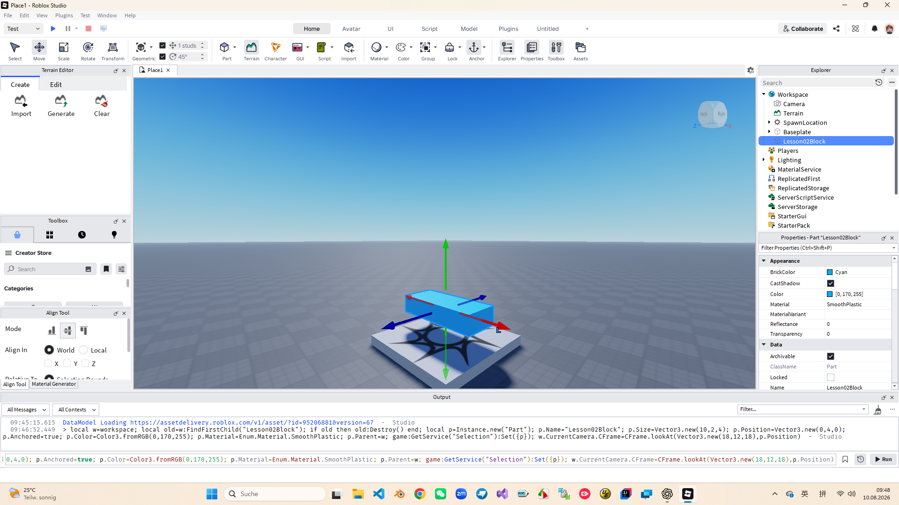Screen dimensions: 899x505
Task: Open the Test mode dropdown
Action: click(24, 29)
